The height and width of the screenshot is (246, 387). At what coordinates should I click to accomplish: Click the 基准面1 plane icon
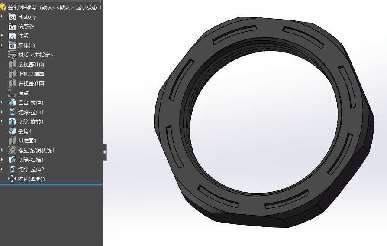click(x=12, y=141)
